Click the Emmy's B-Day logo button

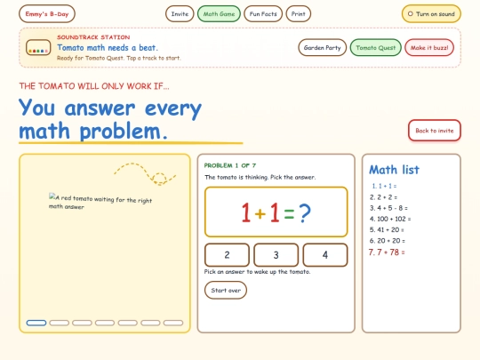(47, 13)
